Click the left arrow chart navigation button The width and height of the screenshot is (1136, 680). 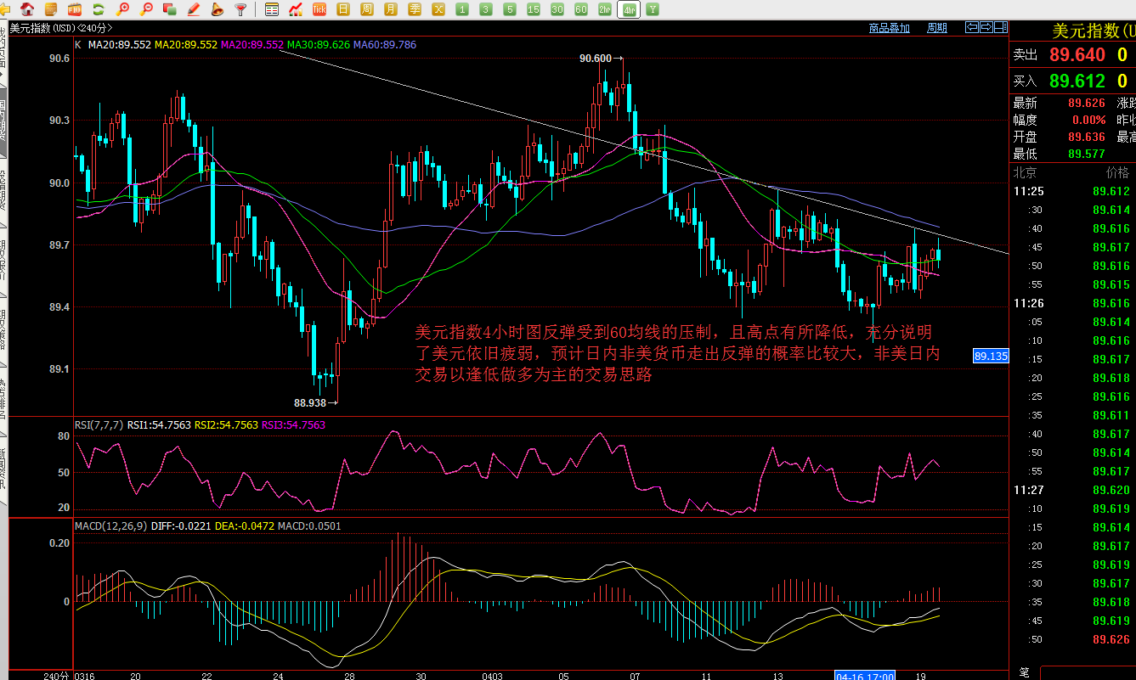[x=971, y=28]
